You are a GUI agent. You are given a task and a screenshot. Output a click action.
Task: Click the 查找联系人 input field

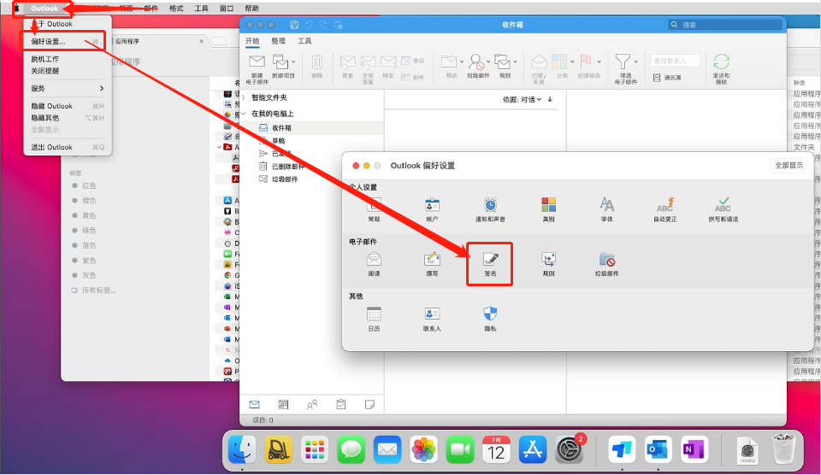click(675, 61)
